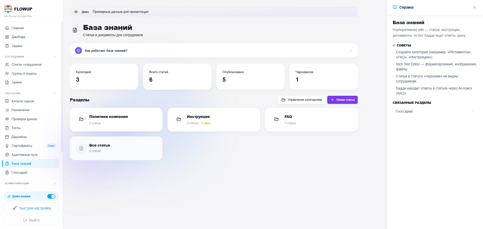Click the Опубликовано stat card
The width and height of the screenshot is (483, 229).
(x=250, y=77)
